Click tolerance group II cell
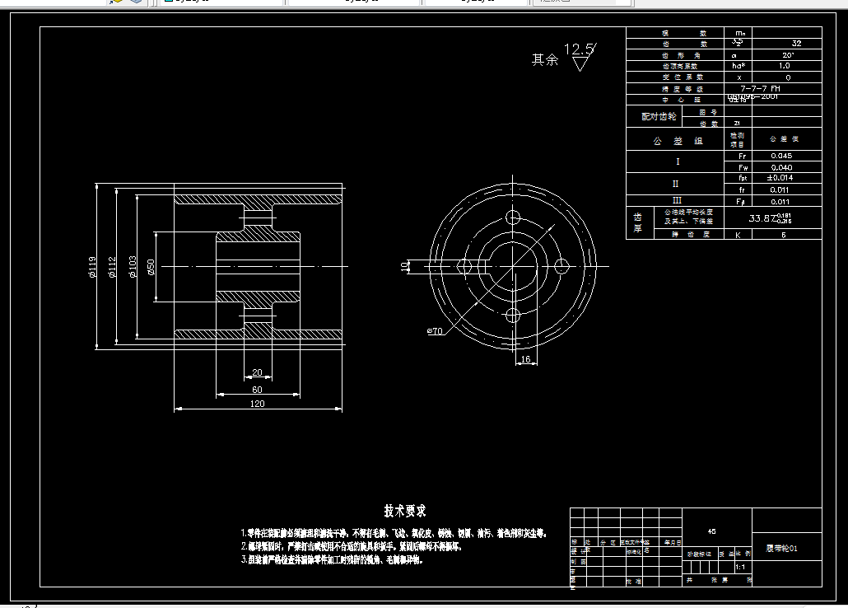 pos(675,184)
